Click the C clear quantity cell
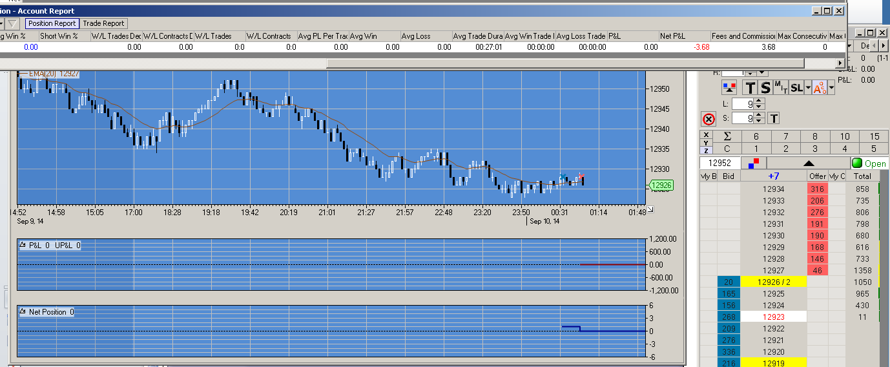The width and height of the screenshot is (890, 367). tap(727, 149)
